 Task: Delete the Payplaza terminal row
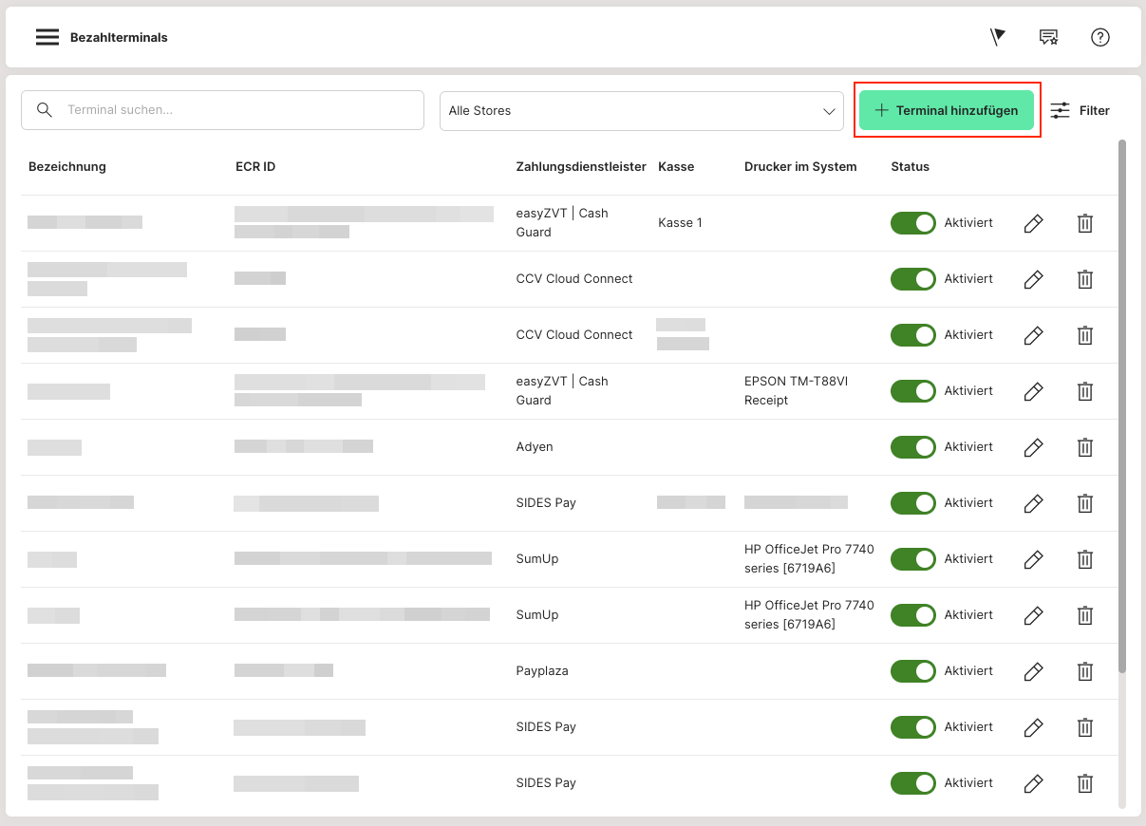tap(1084, 671)
